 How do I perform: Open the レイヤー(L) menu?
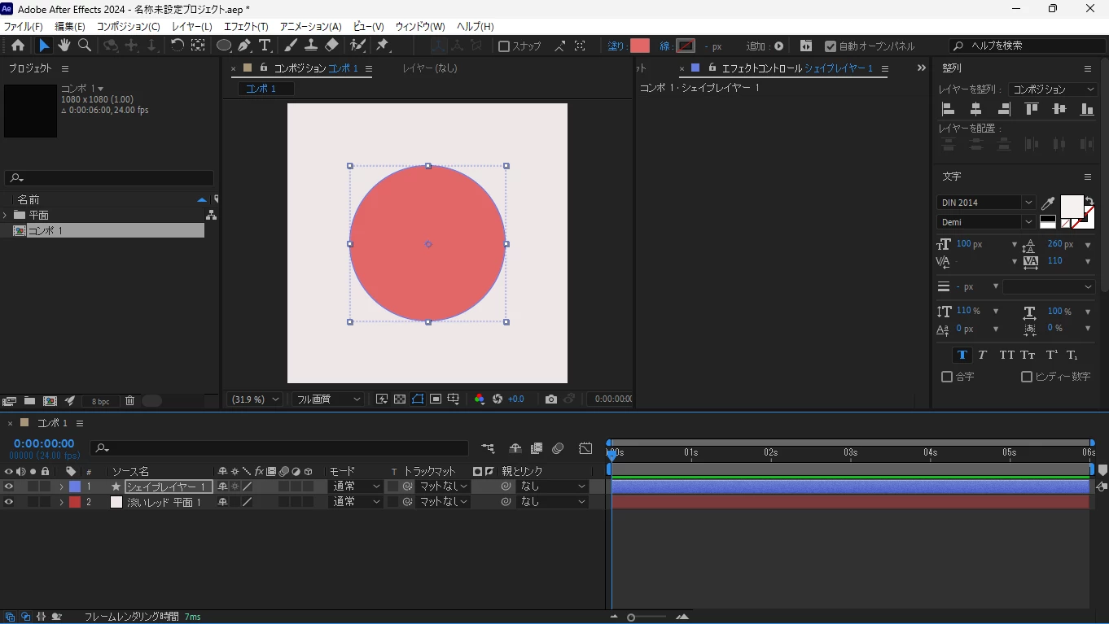192,27
